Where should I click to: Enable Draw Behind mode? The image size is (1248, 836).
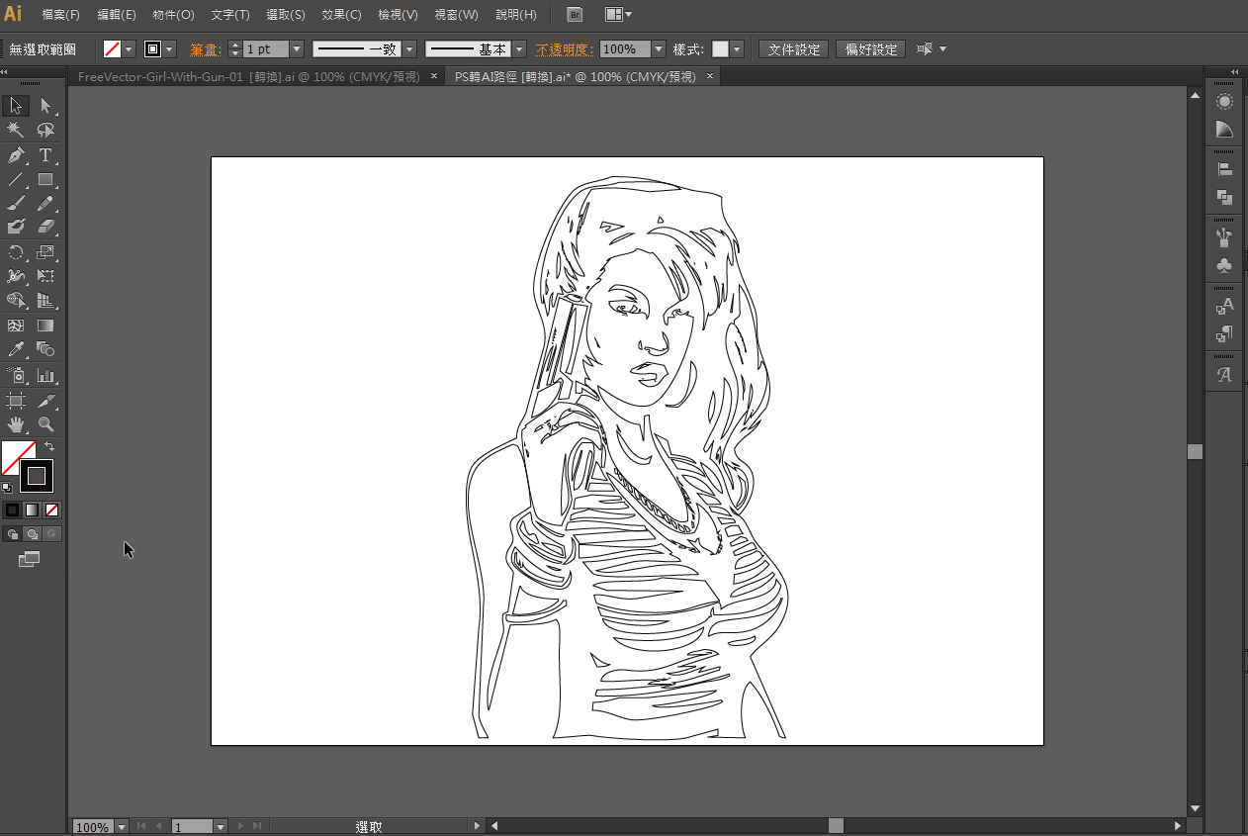(x=32, y=534)
